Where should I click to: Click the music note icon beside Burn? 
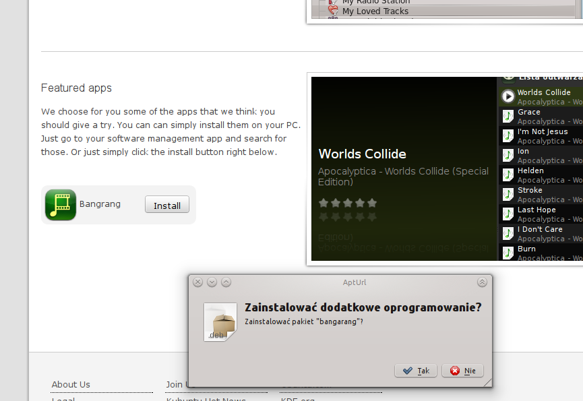tap(508, 253)
